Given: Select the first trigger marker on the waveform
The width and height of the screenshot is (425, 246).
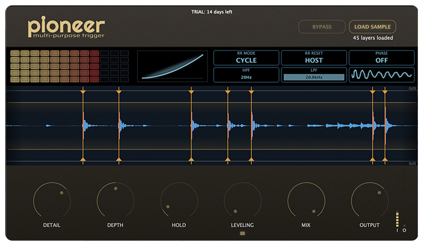Looking at the screenshot, I should [83, 126].
